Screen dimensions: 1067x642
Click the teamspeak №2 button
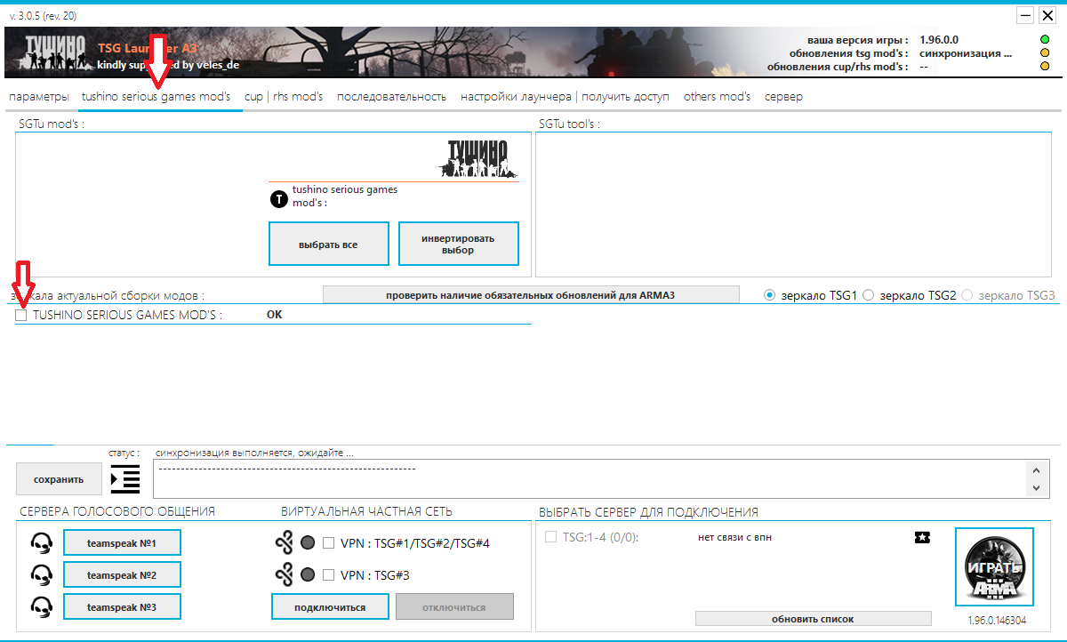[122, 574]
